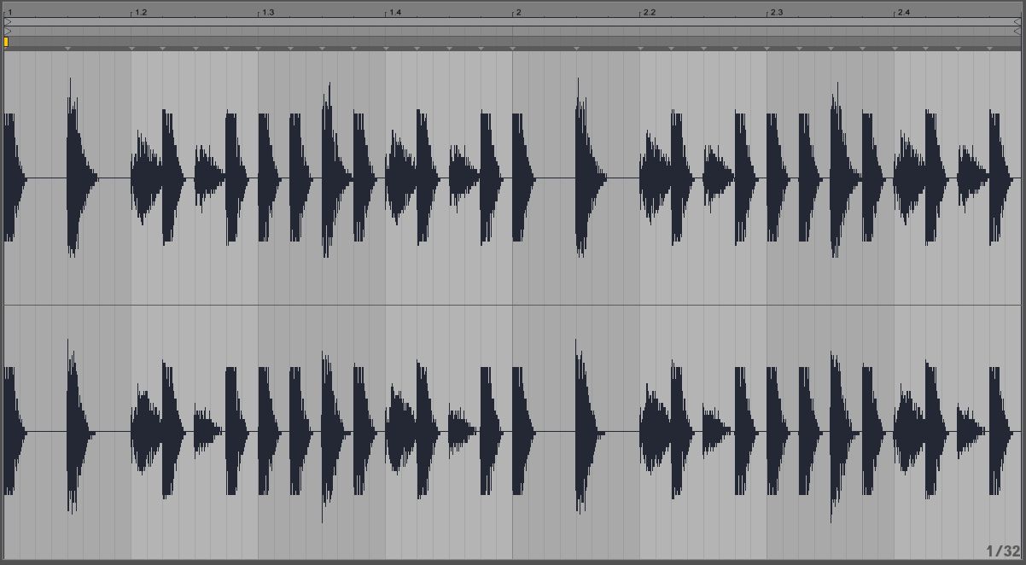Select the transient marker at beat 2.2
This screenshot has width=1026, height=565.
(x=640, y=49)
